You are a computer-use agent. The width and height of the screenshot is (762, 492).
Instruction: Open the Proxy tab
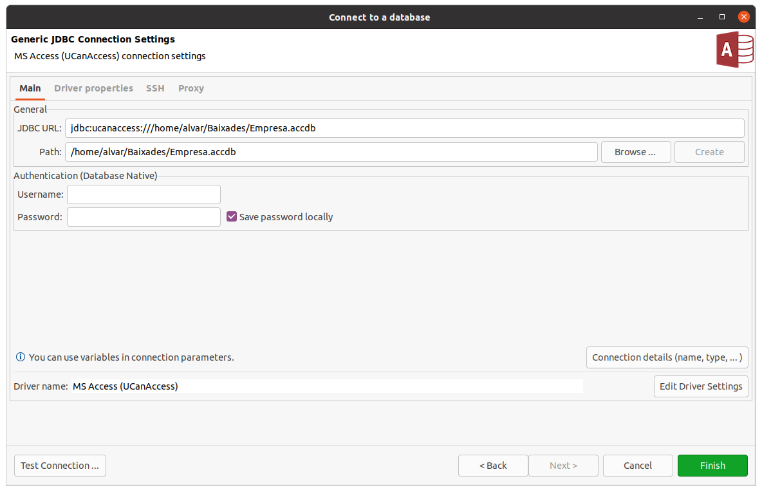(x=191, y=88)
